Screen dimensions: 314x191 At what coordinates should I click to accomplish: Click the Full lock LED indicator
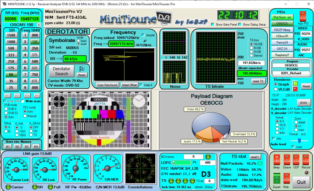click(x=50, y=187)
